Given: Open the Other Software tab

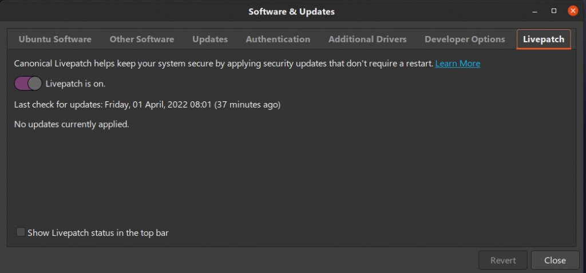Looking at the screenshot, I should [142, 39].
